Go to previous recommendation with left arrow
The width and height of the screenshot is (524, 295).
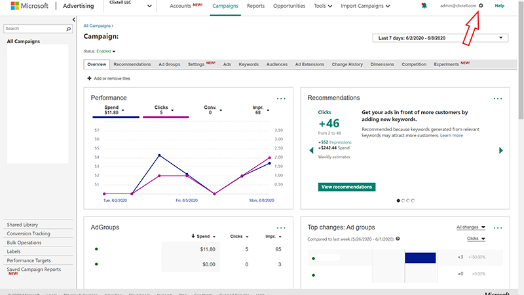coord(311,151)
